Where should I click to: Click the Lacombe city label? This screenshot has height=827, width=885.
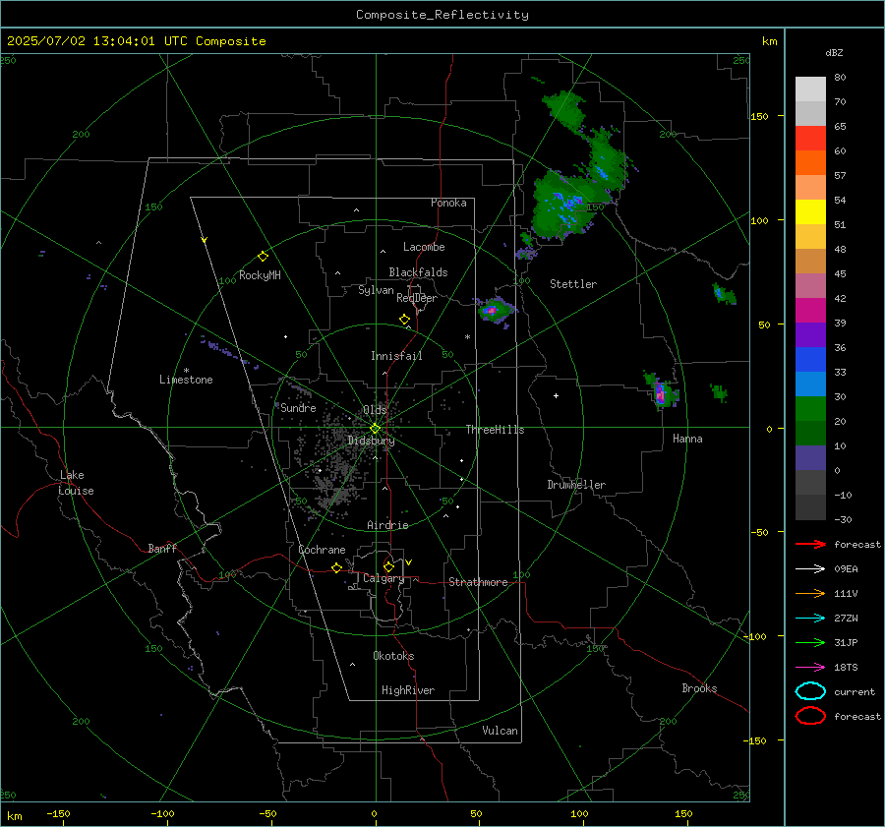tap(424, 247)
